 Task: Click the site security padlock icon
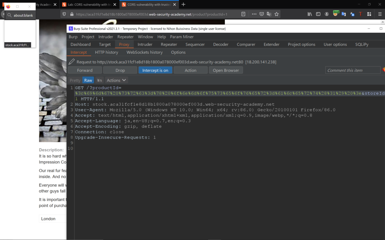[72, 14]
